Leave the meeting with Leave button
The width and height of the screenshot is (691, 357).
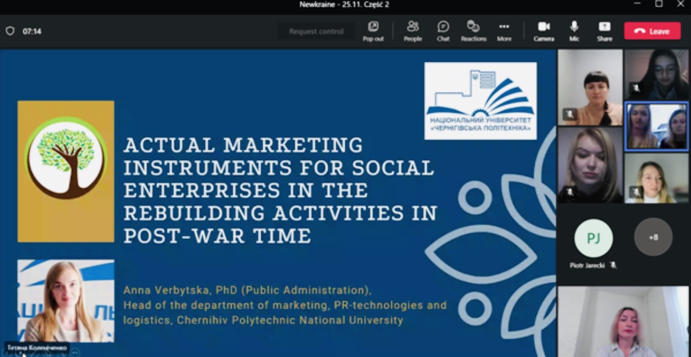coord(652,31)
